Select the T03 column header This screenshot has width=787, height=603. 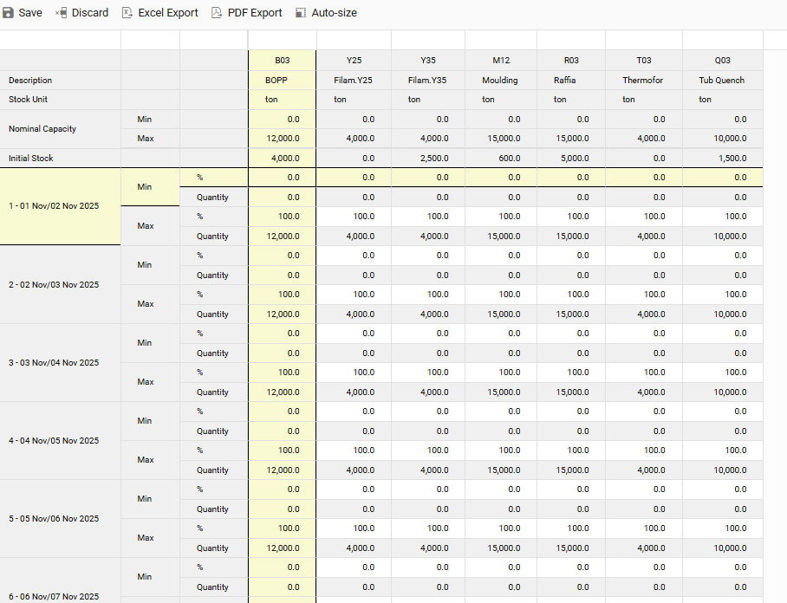[644, 60]
